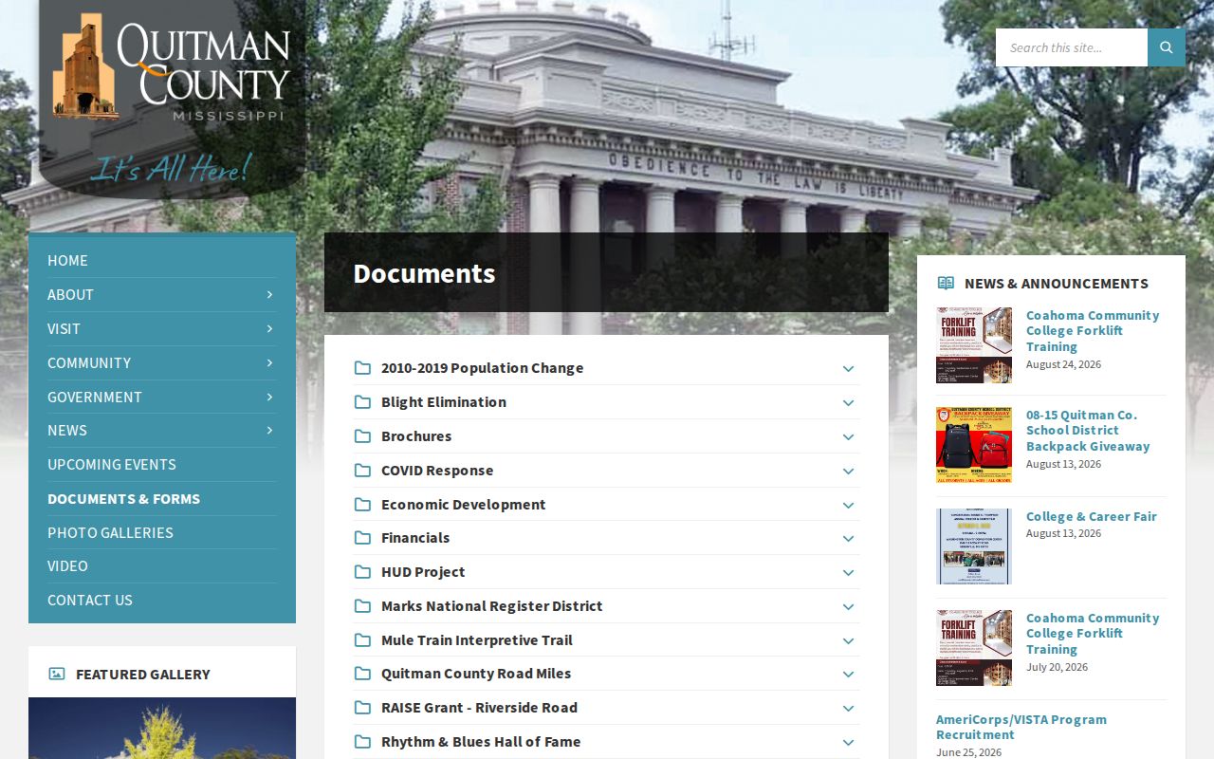Click the folder icon beside Financials
Screen dimensions: 1214x759
[362, 538]
